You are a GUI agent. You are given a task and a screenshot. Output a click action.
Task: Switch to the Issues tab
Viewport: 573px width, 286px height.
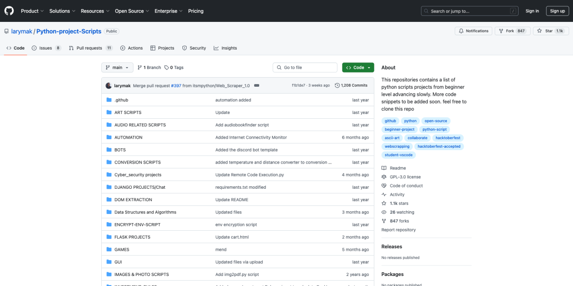click(x=46, y=48)
